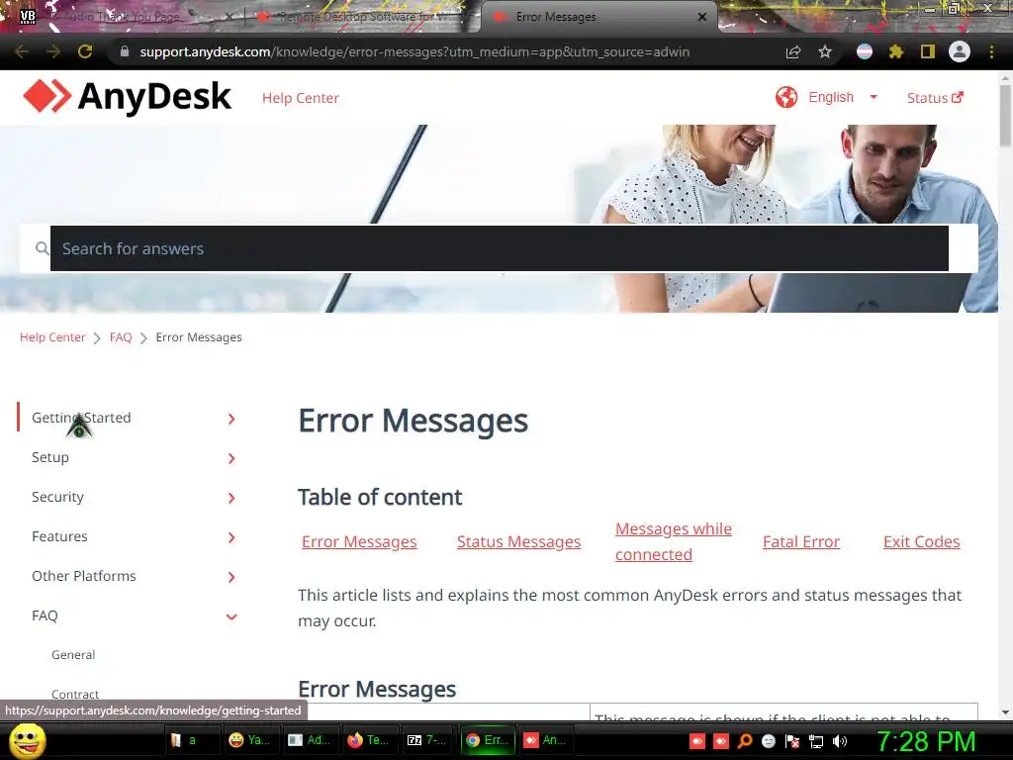The height and width of the screenshot is (760, 1013).
Task: Click the padlock site info icon
Action: 125,51
